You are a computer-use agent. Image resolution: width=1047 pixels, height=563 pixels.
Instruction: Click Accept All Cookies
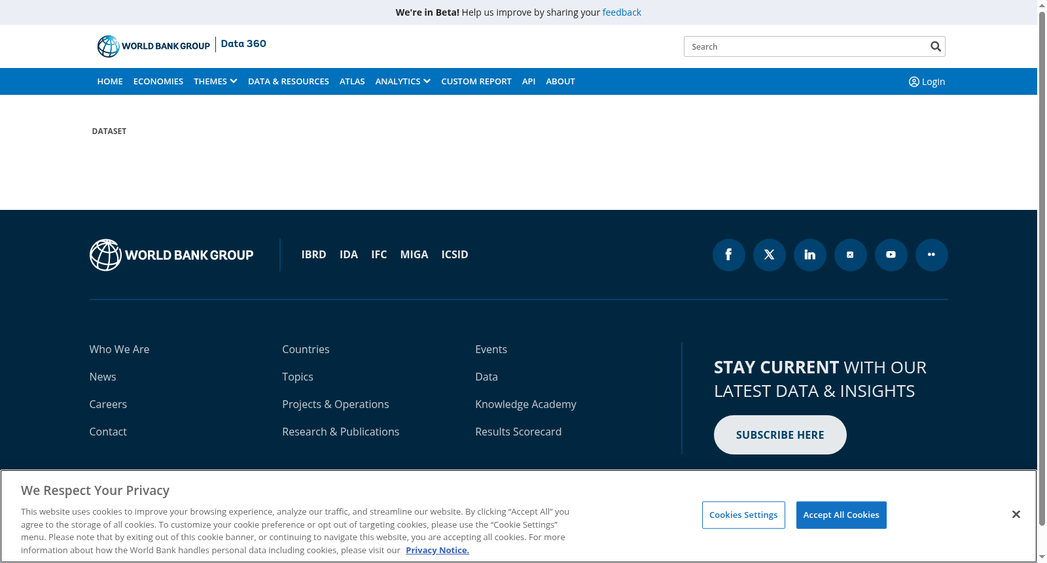coord(842,515)
